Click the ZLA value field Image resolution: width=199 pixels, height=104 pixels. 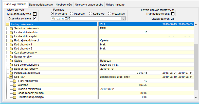103,24
